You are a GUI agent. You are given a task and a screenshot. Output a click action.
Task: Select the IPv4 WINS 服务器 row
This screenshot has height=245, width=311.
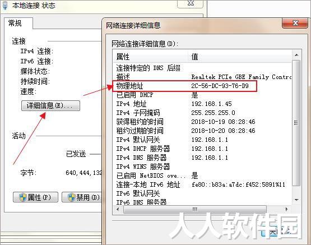[x=202, y=167]
